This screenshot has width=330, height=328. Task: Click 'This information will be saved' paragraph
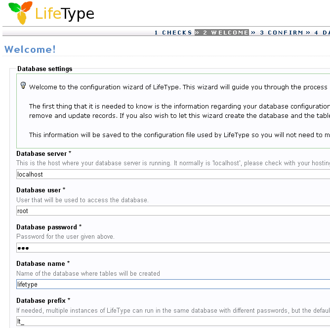[179, 135]
